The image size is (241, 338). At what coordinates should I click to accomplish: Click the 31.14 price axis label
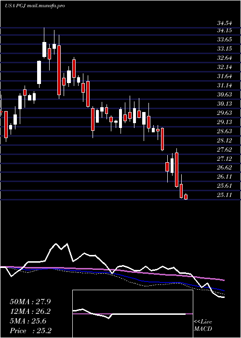tap(224, 85)
